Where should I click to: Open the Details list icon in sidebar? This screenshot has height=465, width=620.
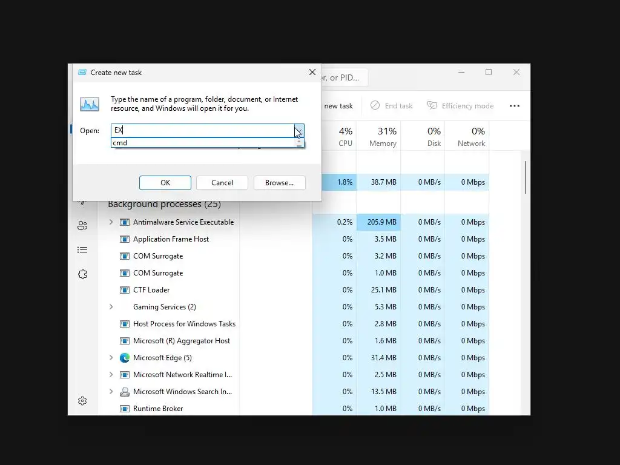click(x=82, y=250)
